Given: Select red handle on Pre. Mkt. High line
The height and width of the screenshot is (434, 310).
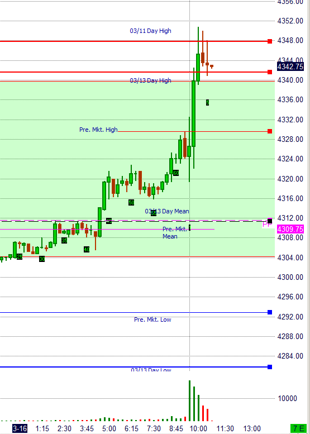Looking at the screenshot, I should click(x=270, y=131).
